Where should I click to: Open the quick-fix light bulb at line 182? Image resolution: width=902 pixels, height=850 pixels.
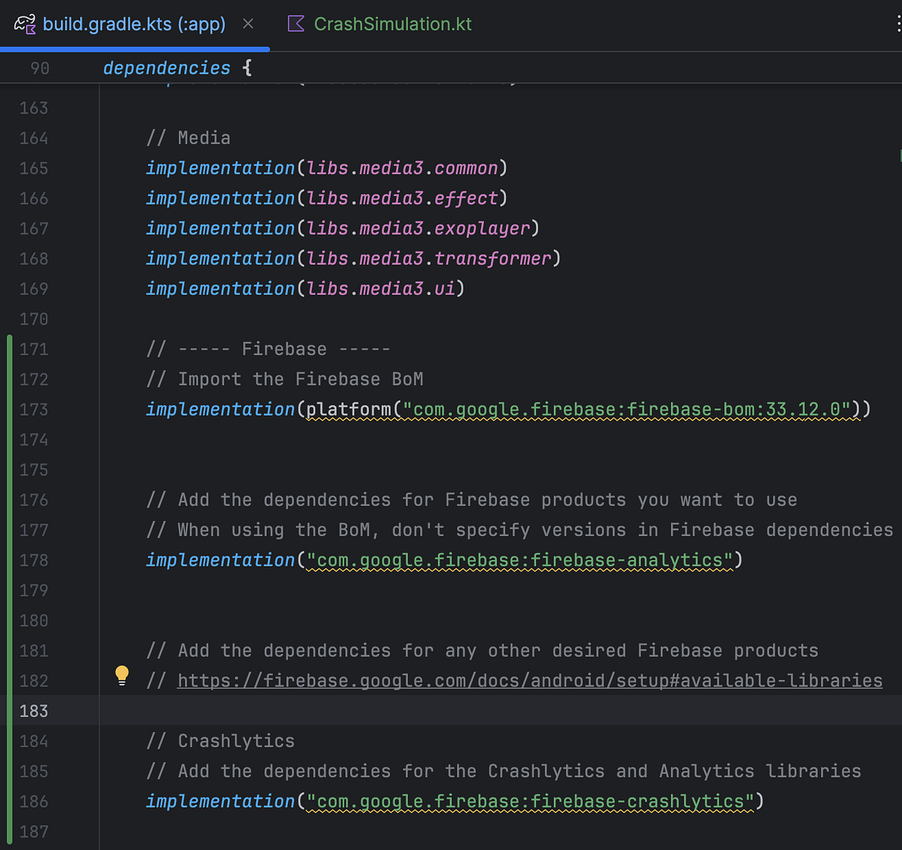(x=122, y=675)
